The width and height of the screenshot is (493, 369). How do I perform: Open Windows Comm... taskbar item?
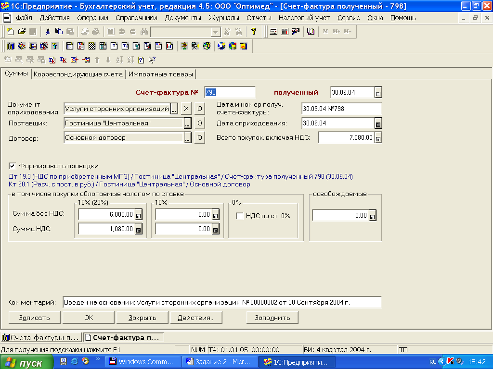[x=143, y=362]
